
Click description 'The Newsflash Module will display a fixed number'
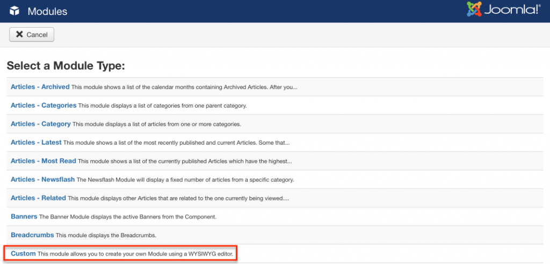pyautogui.click(x=185, y=180)
